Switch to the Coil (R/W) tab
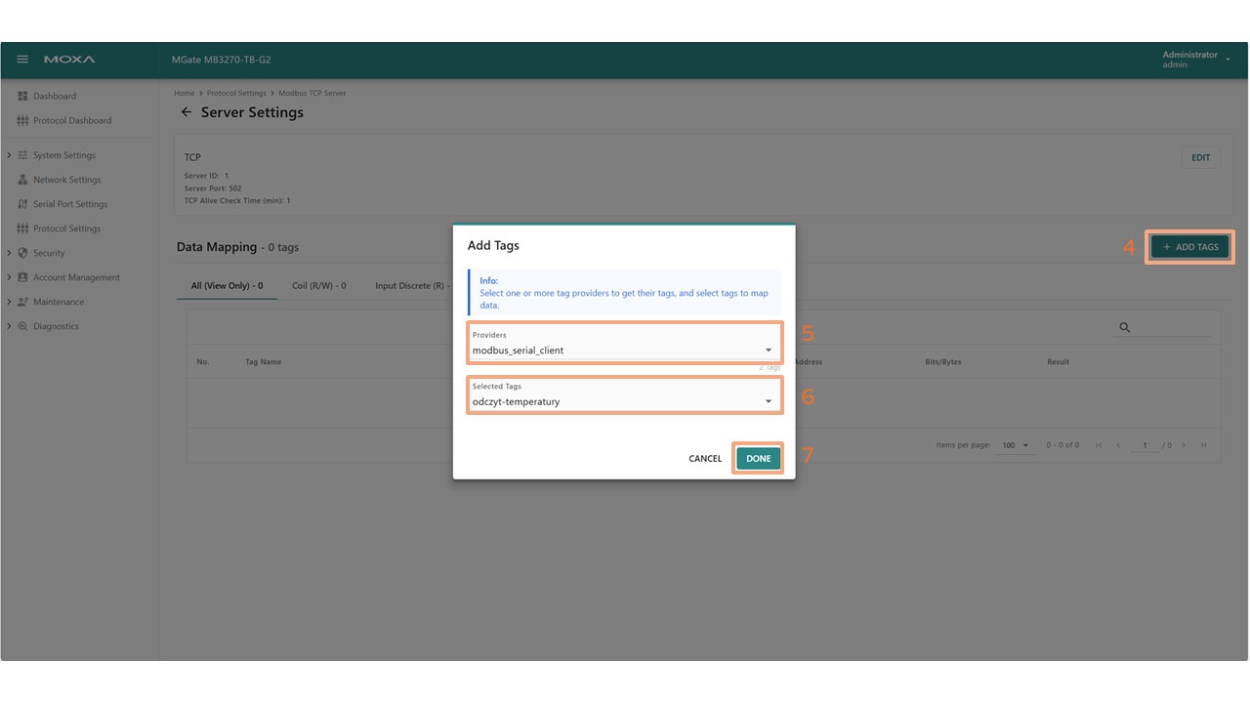This screenshot has height=703, width=1250. pos(318,286)
